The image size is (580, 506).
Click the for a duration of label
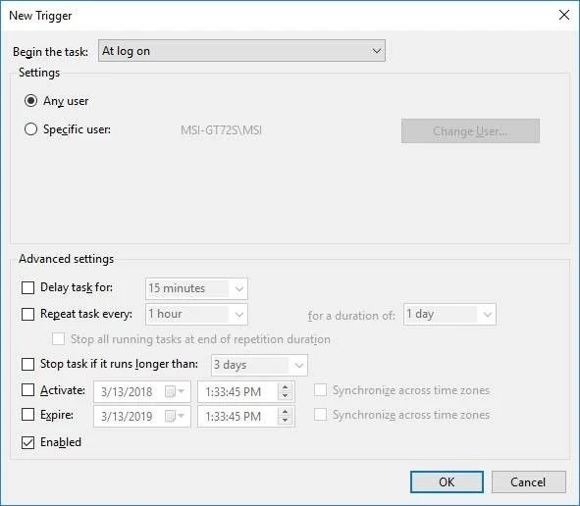[351, 316]
